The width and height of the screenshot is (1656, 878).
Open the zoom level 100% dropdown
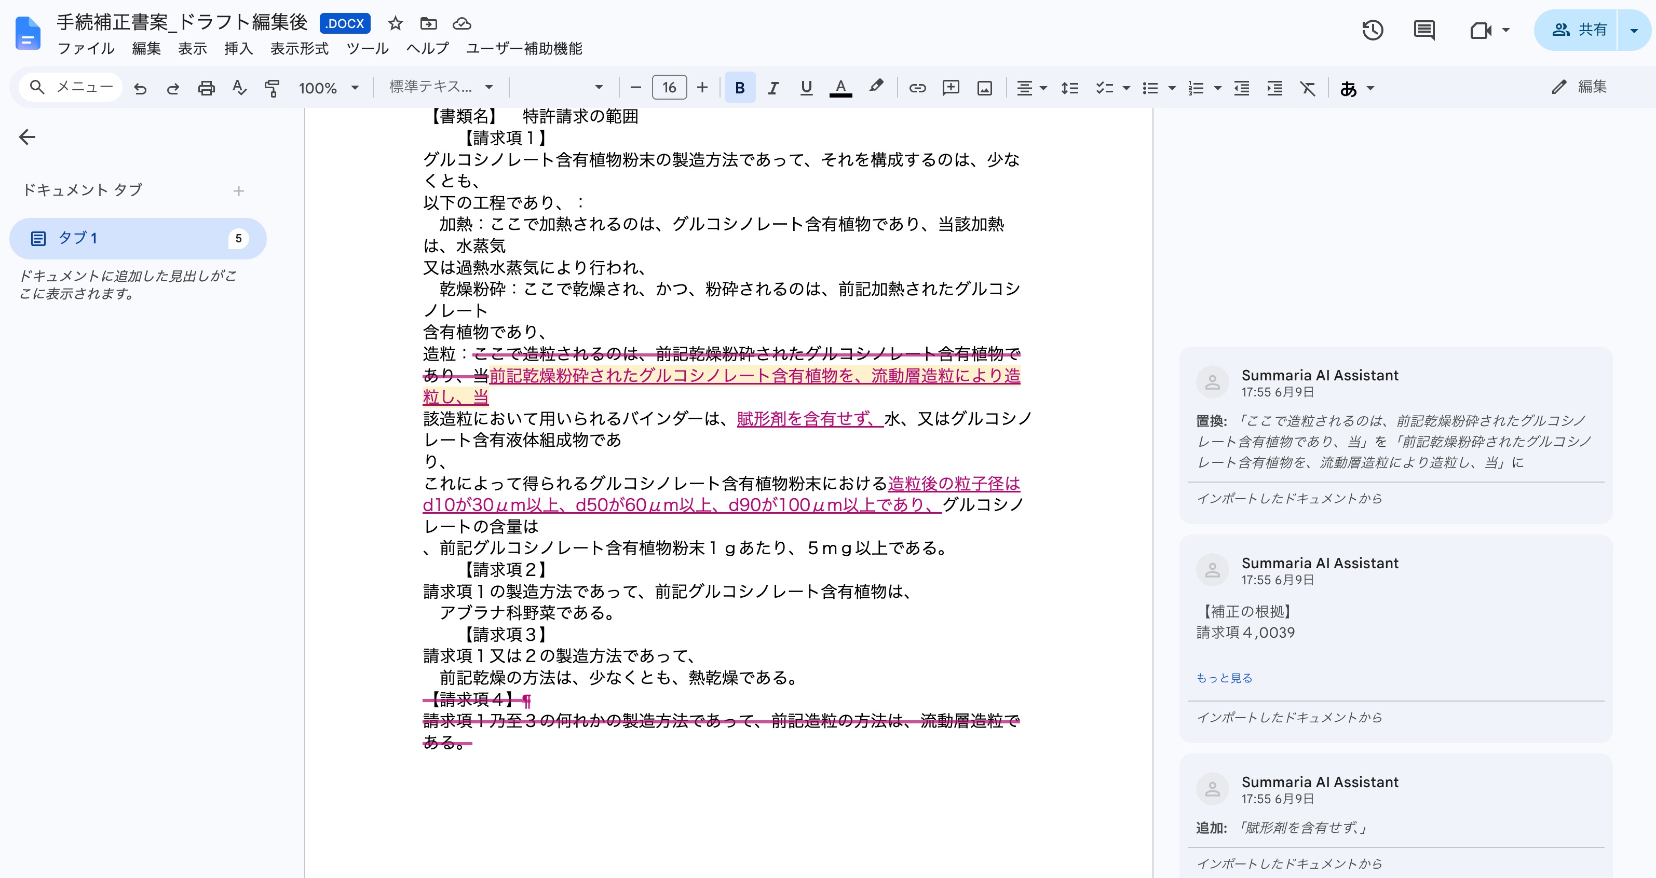pyautogui.click(x=328, y=88)
